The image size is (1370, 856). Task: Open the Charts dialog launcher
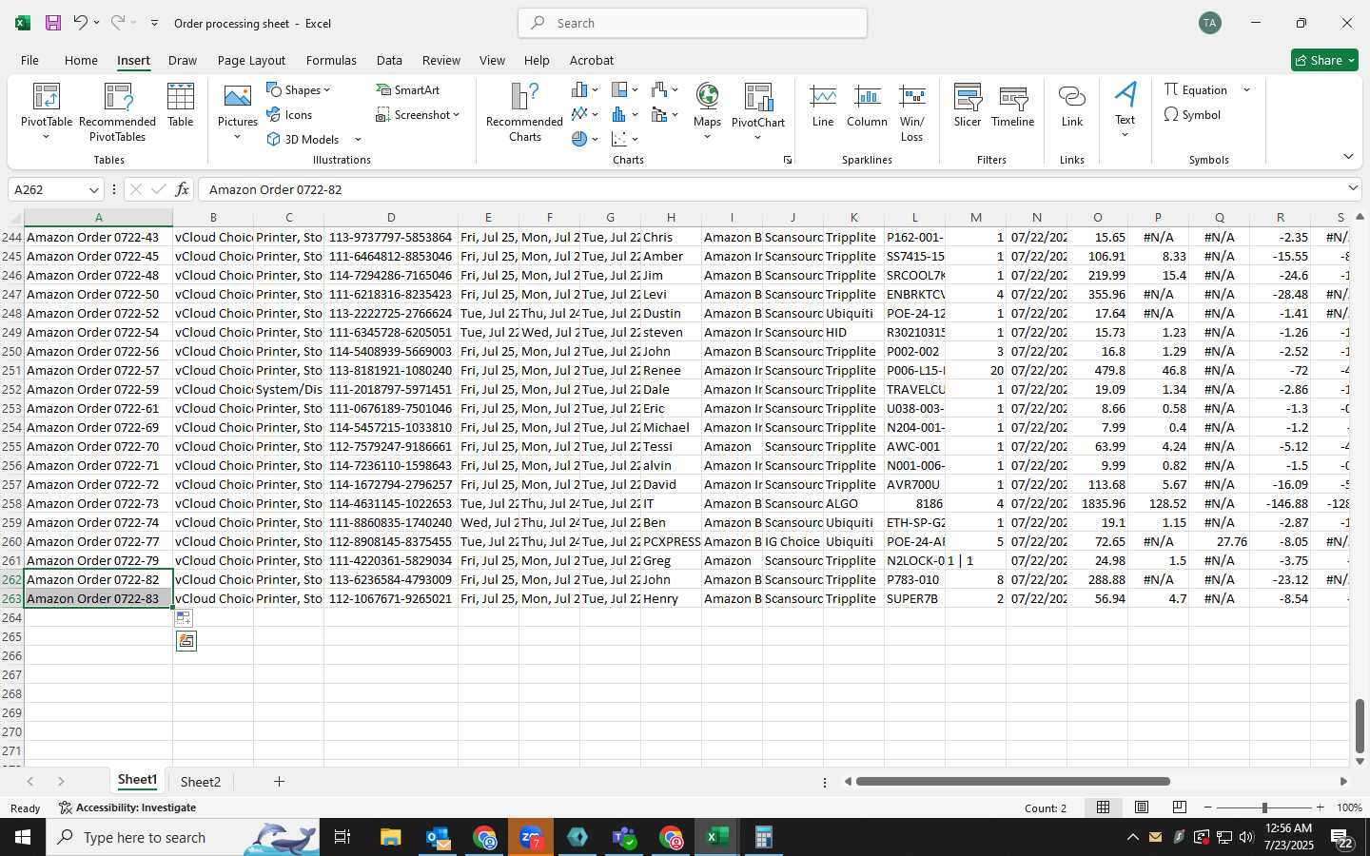[x=788, y=160]
